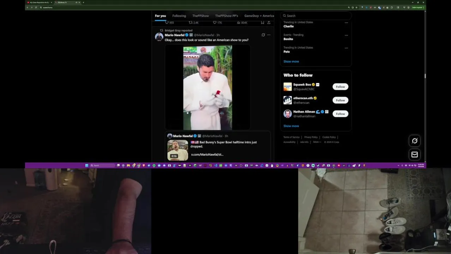Focus the X Search field
Image resolution: width=451 pixels, height=254 pixels.
316,16
